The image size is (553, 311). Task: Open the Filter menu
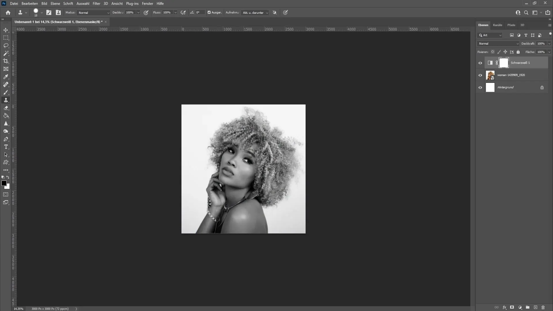(x=96, y=3)
